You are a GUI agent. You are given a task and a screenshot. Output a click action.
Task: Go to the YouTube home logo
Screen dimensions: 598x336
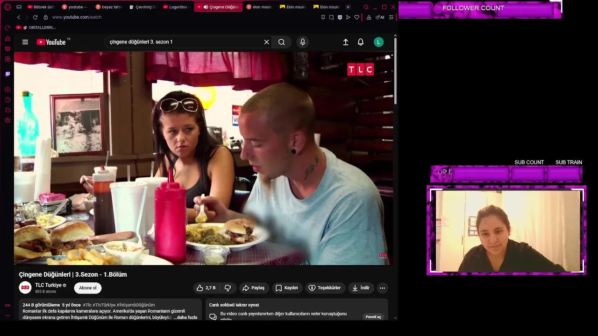(51, 42)
